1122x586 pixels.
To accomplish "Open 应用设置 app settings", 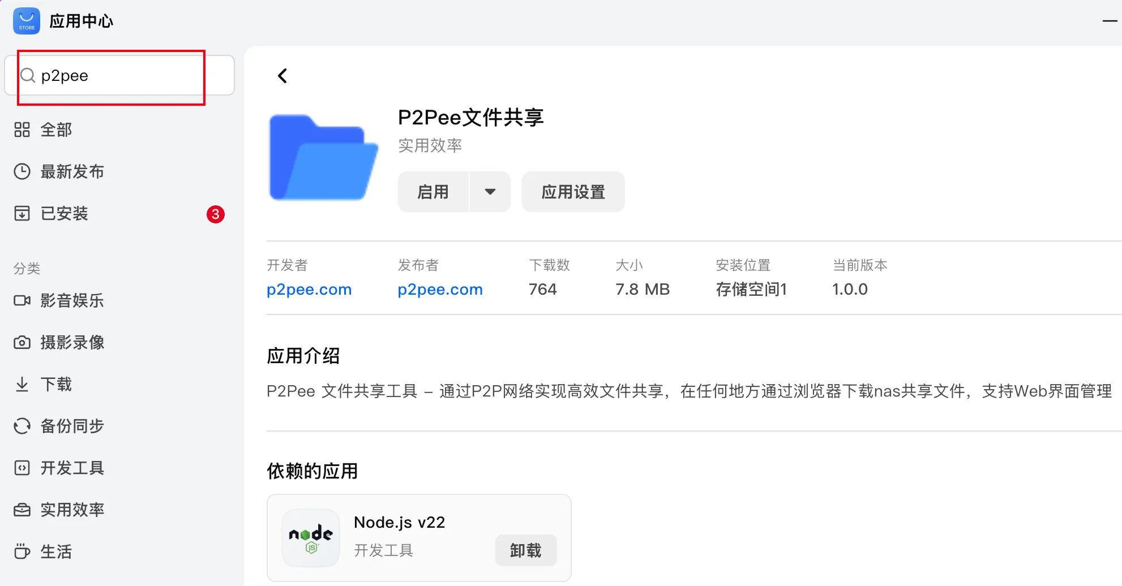I will point(573,192).
